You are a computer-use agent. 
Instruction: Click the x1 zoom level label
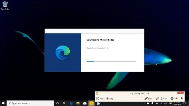pyautogui.click(x=166, y=99)
